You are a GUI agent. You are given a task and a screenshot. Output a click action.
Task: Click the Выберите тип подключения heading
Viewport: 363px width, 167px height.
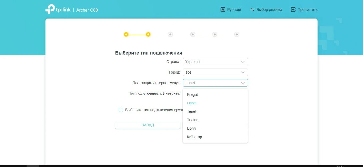149,53
